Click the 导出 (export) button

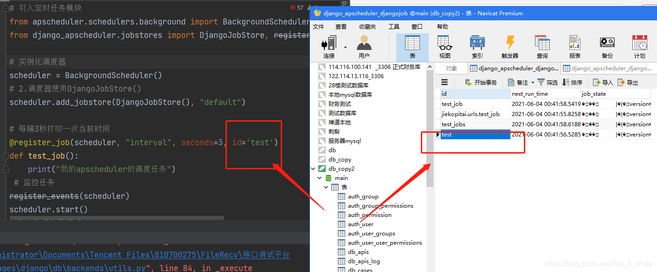click(628, 82)
